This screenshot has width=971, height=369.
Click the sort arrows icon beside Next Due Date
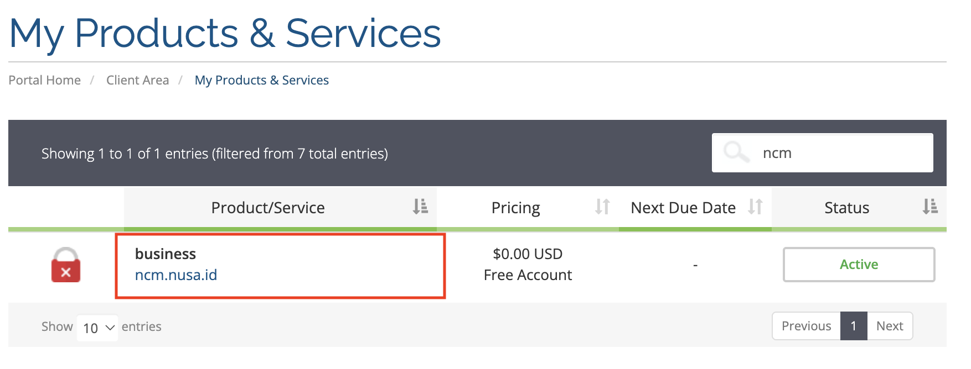point(755,207)
